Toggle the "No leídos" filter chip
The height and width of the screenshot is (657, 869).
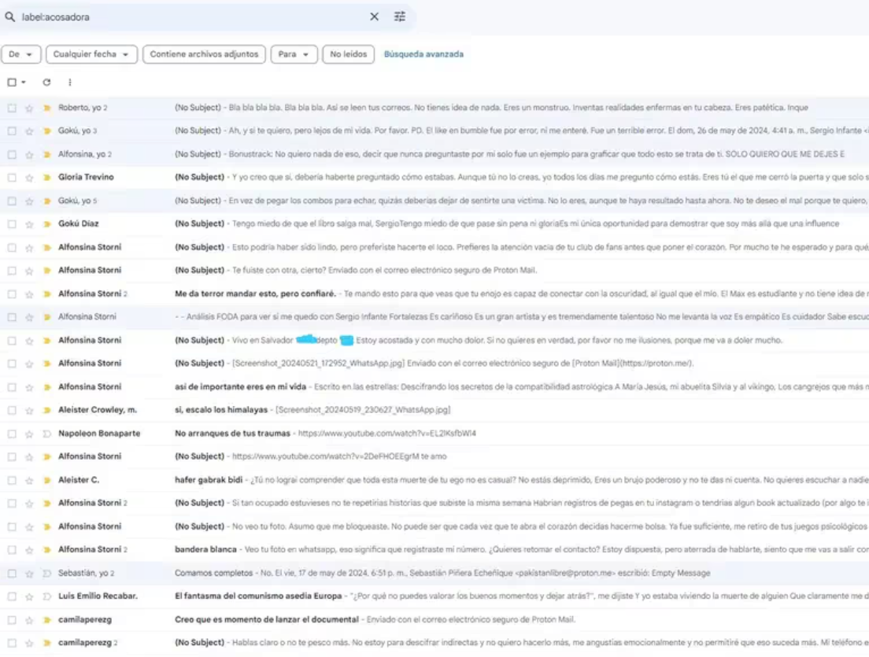348,54
